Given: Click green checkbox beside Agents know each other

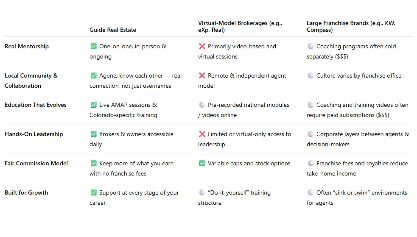Looking at the screenshot, I should coord(93,75).
